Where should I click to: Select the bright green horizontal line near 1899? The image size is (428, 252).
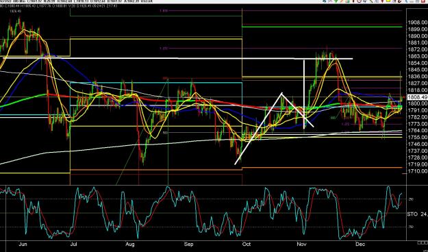click(x=322, y=27)
